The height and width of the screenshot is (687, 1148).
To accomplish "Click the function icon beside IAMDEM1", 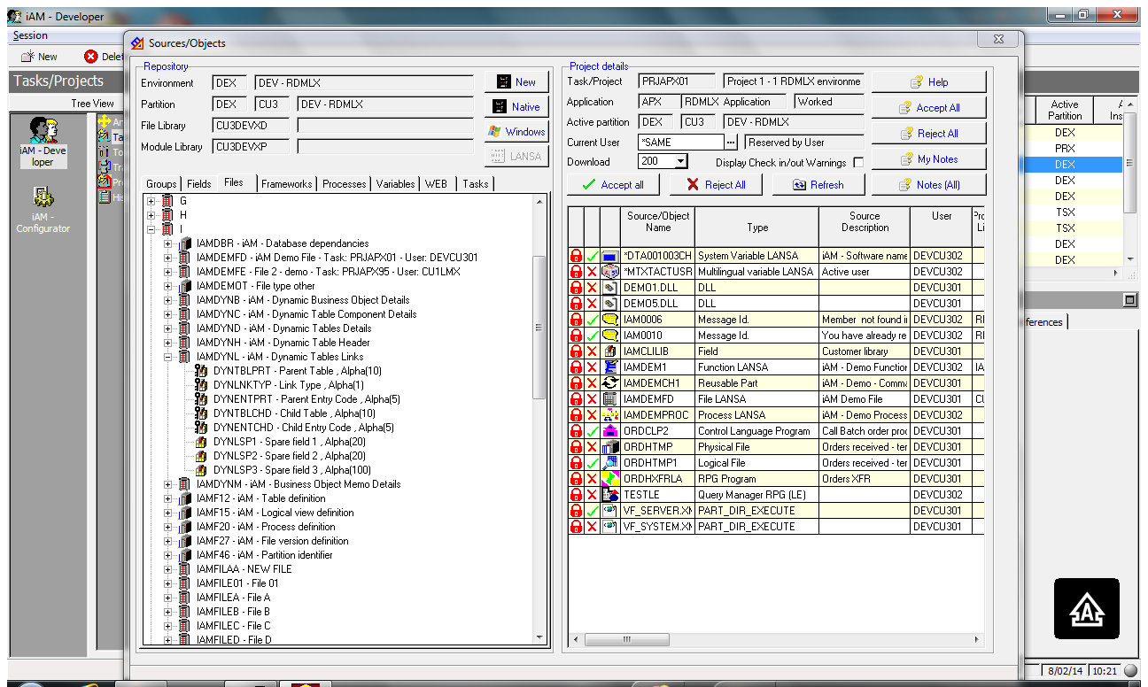I will 609,367.
